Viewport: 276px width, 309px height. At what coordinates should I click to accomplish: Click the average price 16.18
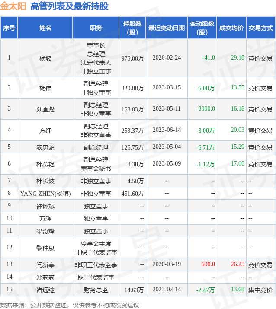(237, 108)
